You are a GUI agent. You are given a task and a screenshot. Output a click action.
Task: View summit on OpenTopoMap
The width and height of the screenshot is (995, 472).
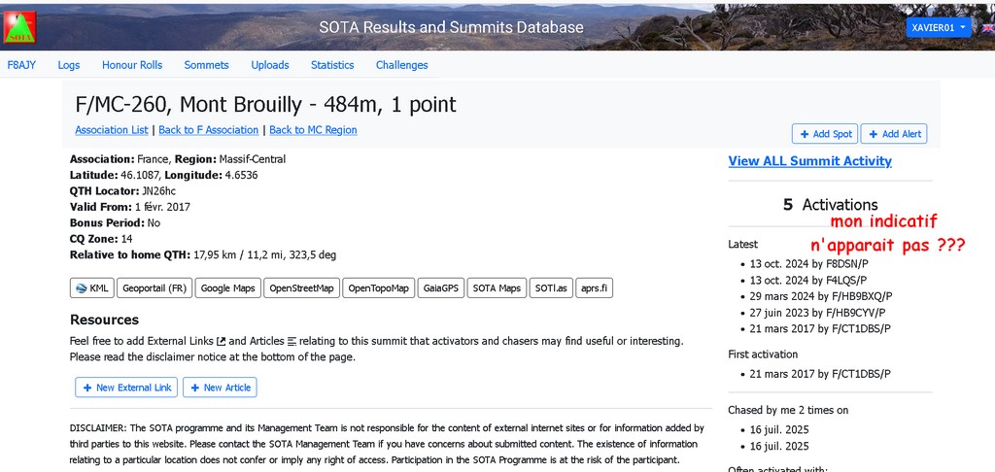tap(379, 288)
